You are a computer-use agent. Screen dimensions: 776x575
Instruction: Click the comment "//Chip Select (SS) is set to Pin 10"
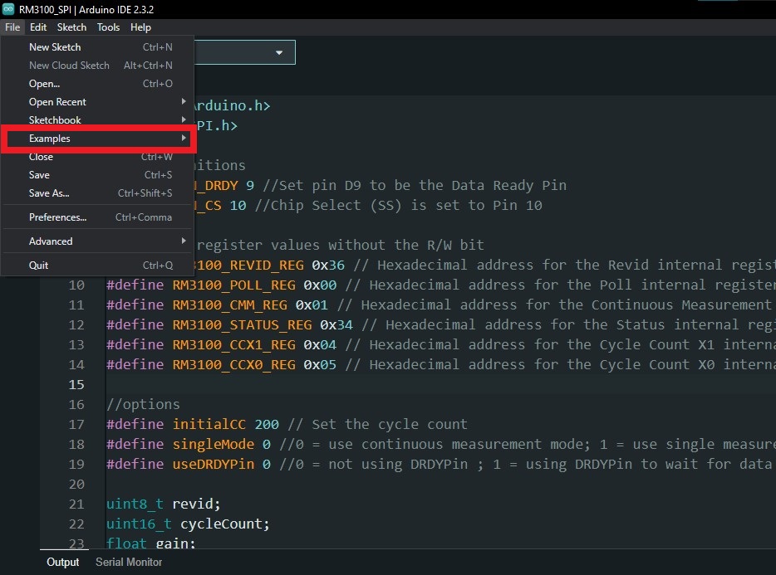(x=399, y=205)
